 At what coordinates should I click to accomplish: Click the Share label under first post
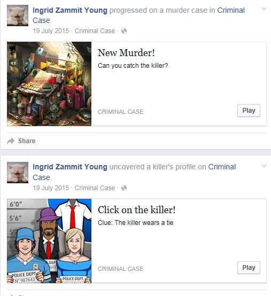pos(27,141)
